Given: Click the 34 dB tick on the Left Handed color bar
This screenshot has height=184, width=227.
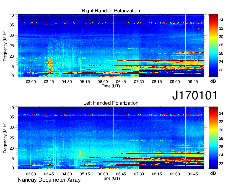Looking at the screenshot, I should coord(221,113).
